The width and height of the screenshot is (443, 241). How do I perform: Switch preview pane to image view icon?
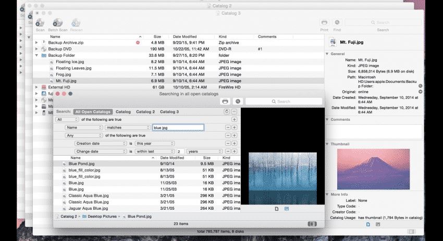coord(287,209)
